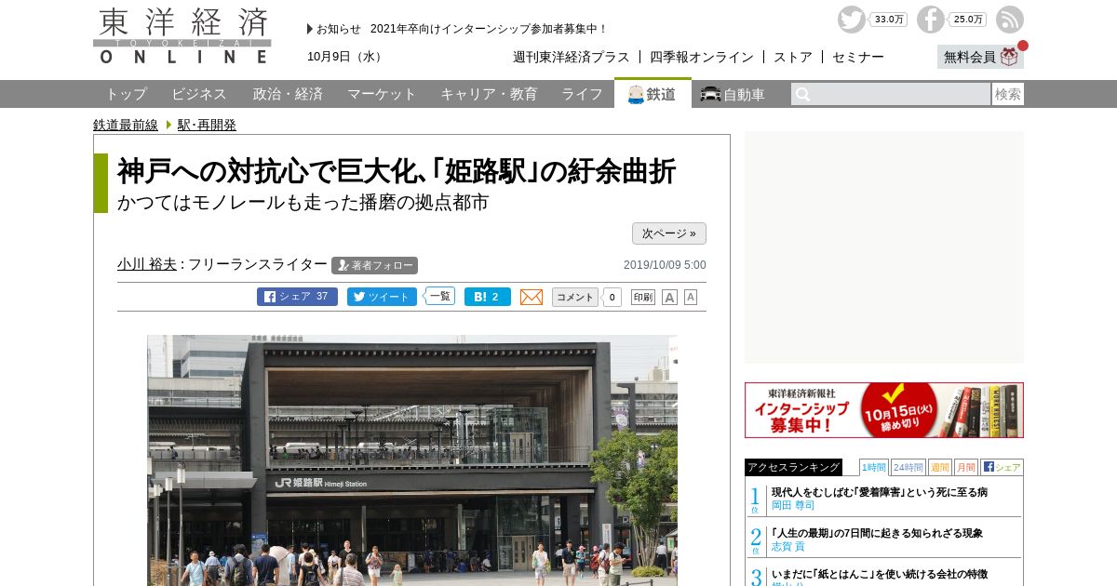The image size is (1117, 586).
Task: Go to 次ページ next page button
Action: (x=669, y=233)
